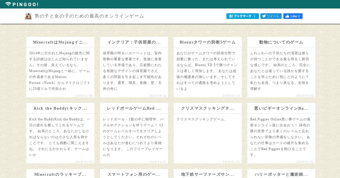Click the excerpt starting あなたがゲームタワーの防衛分野
The image size is (340, 178).
[207, 71]
